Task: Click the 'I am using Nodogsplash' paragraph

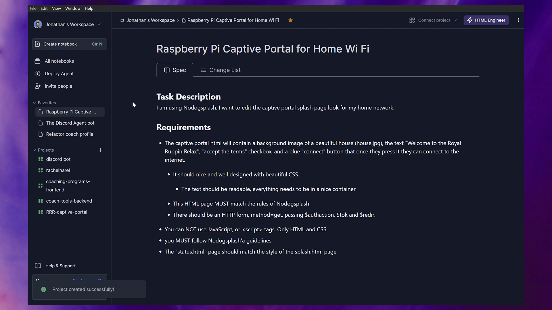Action: [x=275, y=108]
